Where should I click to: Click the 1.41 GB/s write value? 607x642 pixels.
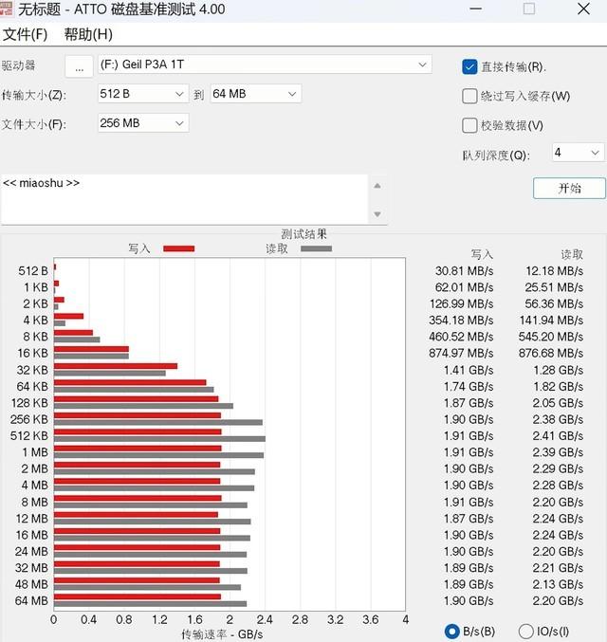coord(469,370)
